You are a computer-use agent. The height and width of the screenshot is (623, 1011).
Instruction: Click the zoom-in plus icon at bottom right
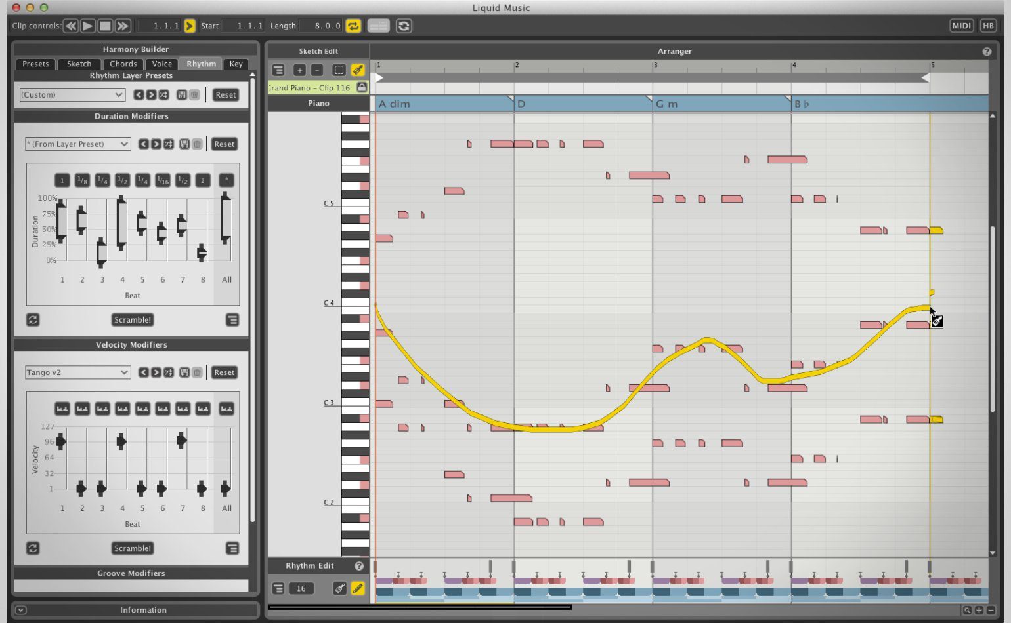click(x=979, y=610)
